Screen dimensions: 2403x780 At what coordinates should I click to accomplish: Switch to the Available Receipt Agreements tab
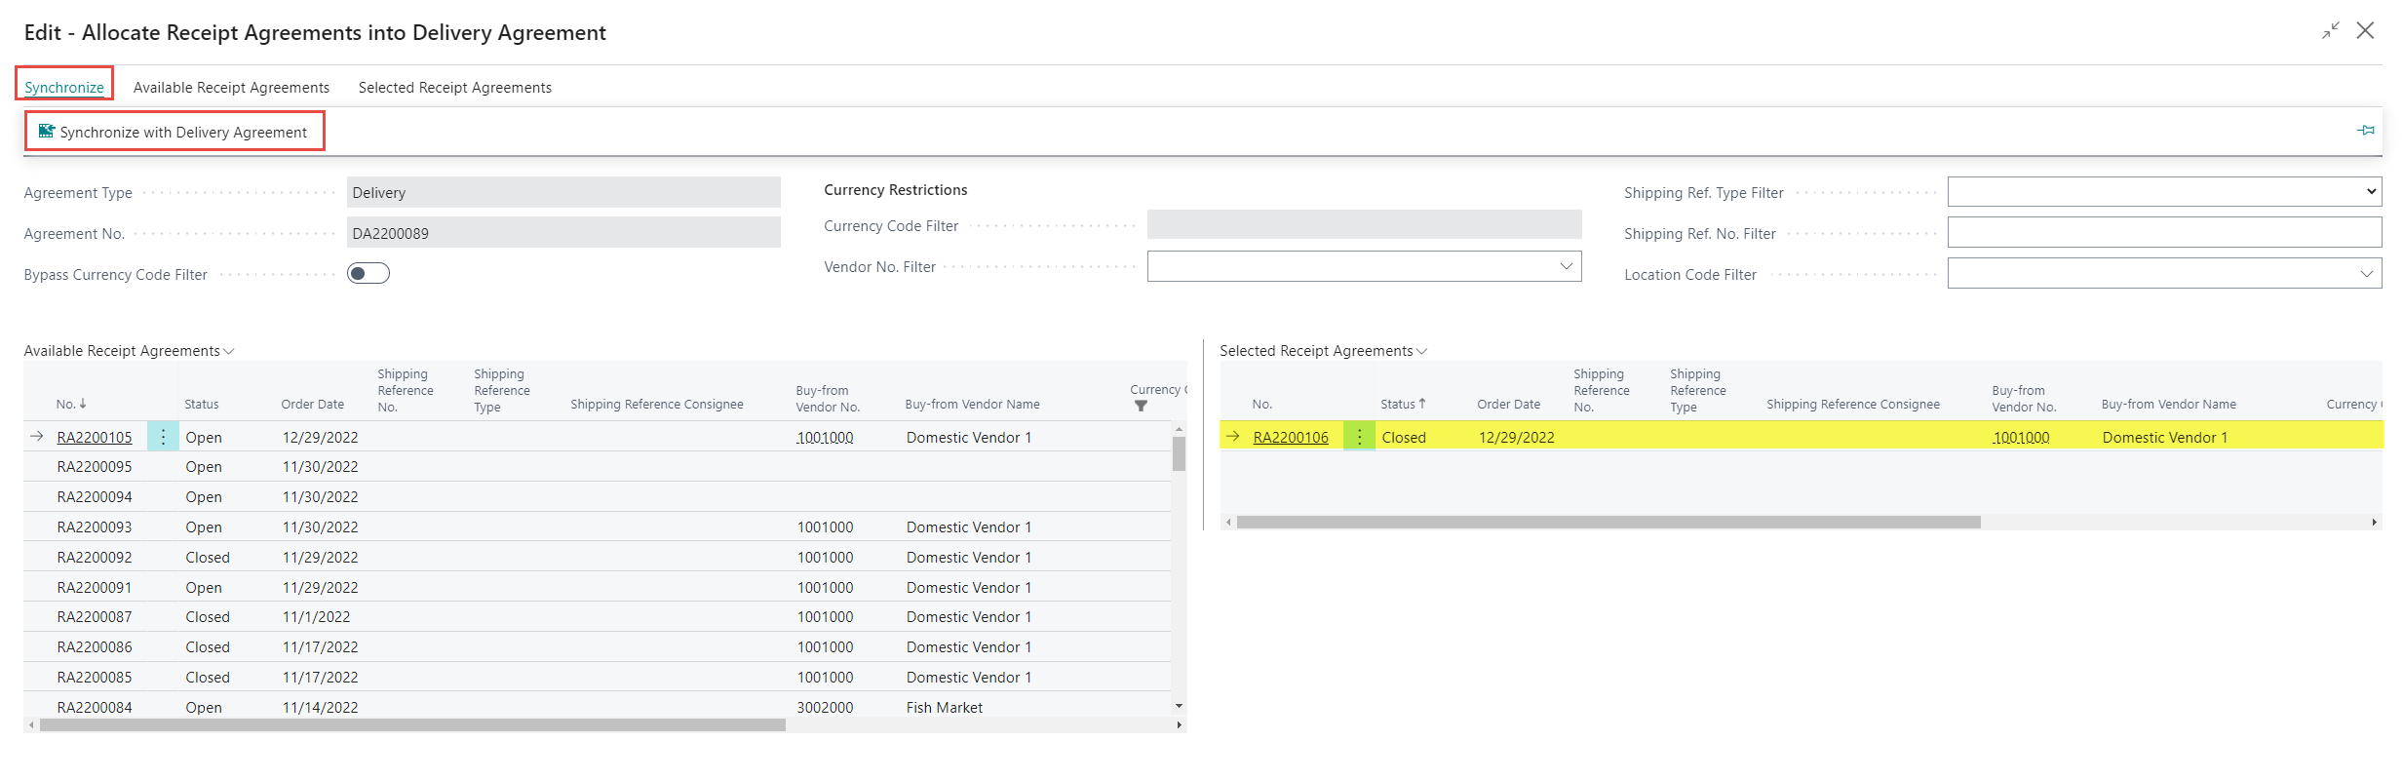tap(231, 88)
